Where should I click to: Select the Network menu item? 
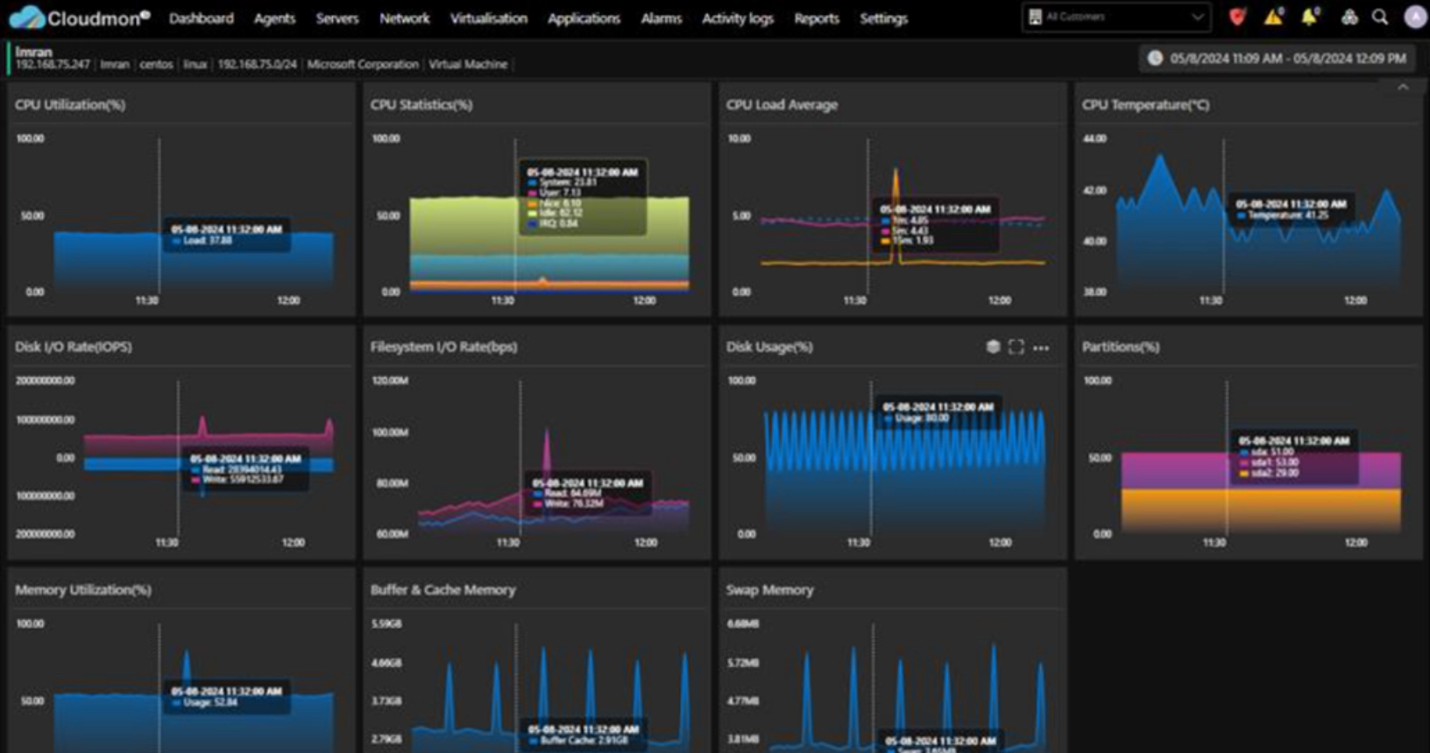point(404,18)
